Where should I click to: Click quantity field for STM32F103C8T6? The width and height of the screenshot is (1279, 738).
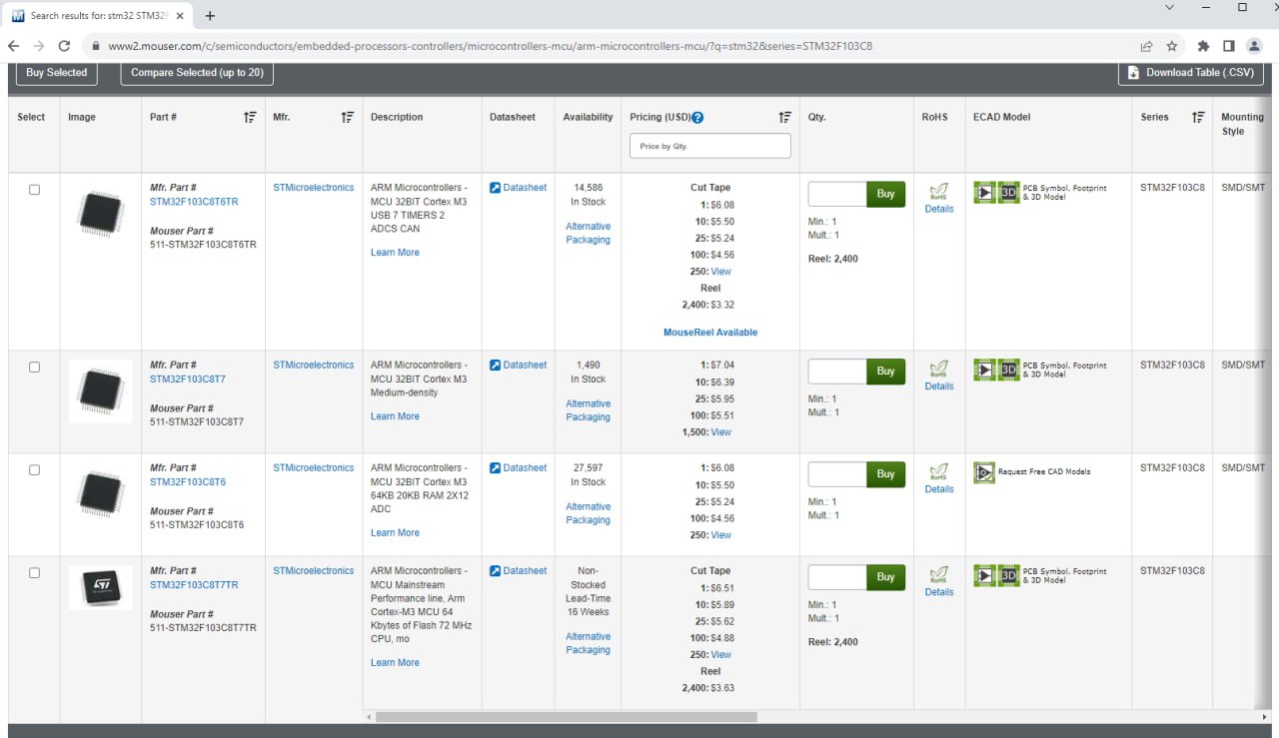point(837,474)
